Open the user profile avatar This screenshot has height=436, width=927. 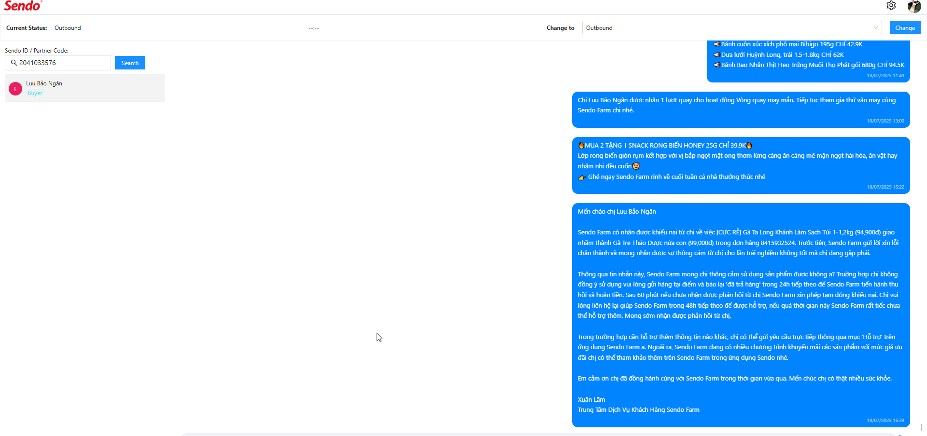(x=914, y=6)
